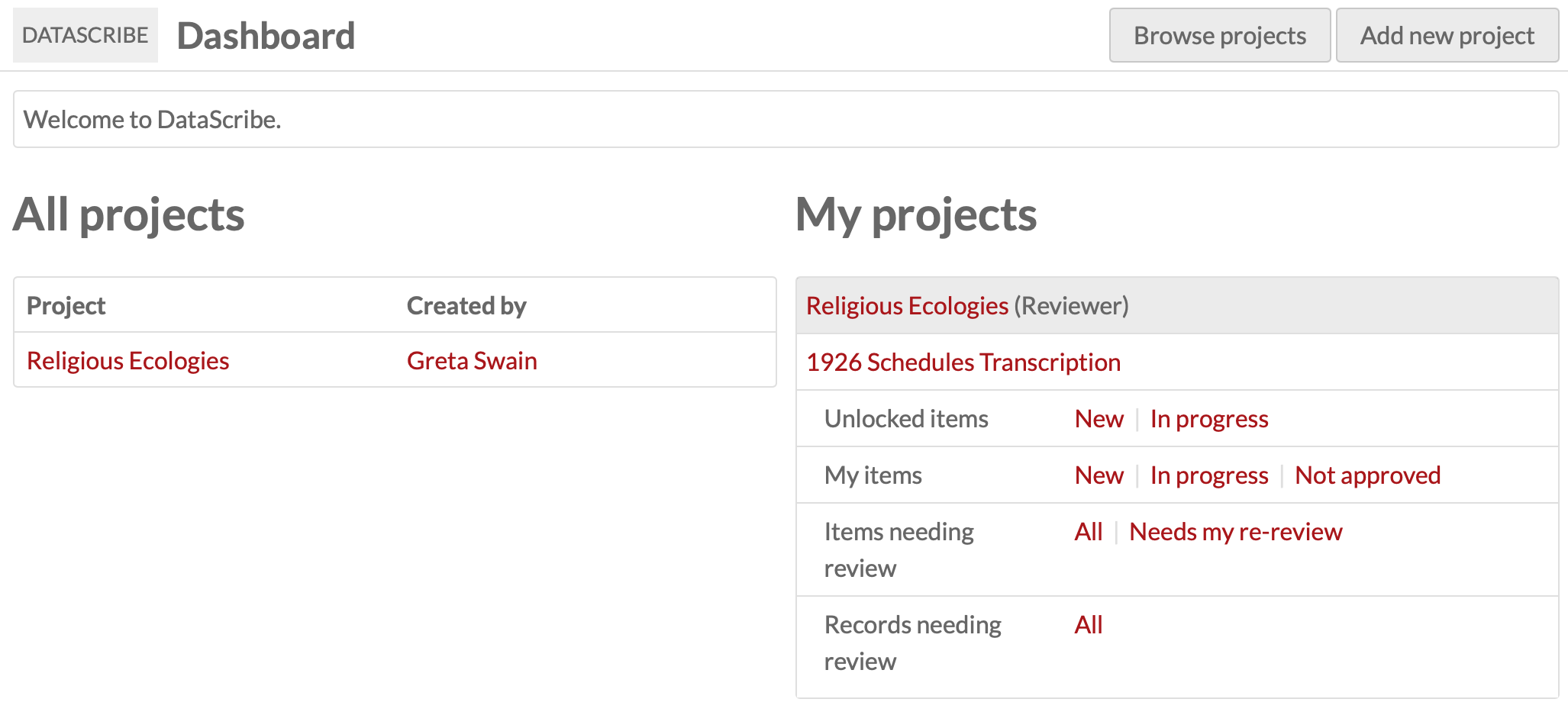Click Add new project button

[1447, 35]
